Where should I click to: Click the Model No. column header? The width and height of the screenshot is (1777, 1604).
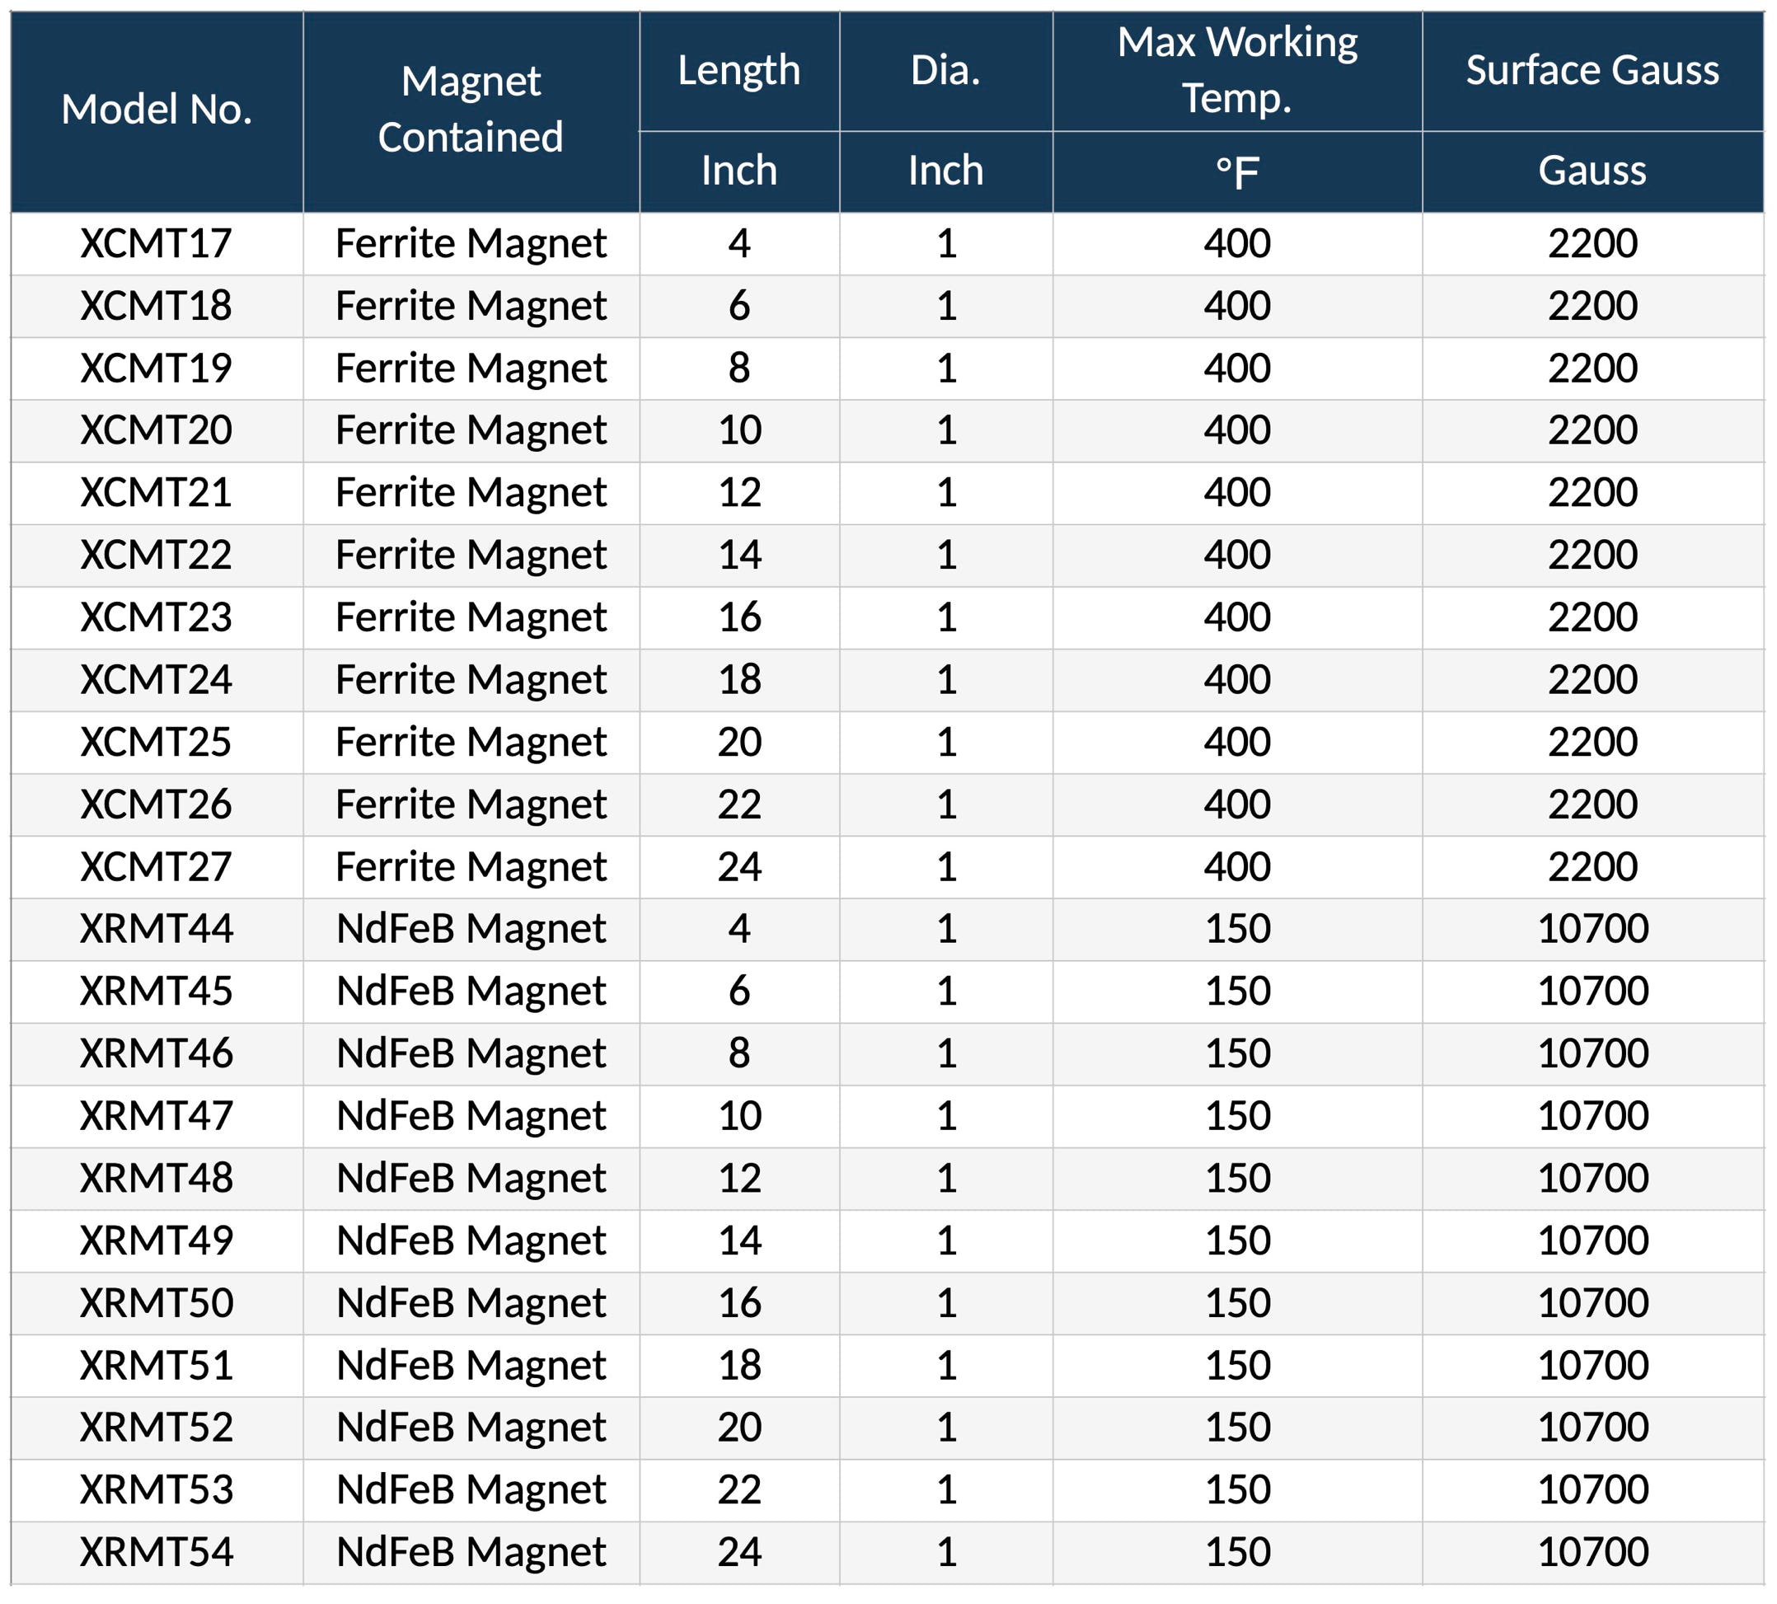coord(157,111)
